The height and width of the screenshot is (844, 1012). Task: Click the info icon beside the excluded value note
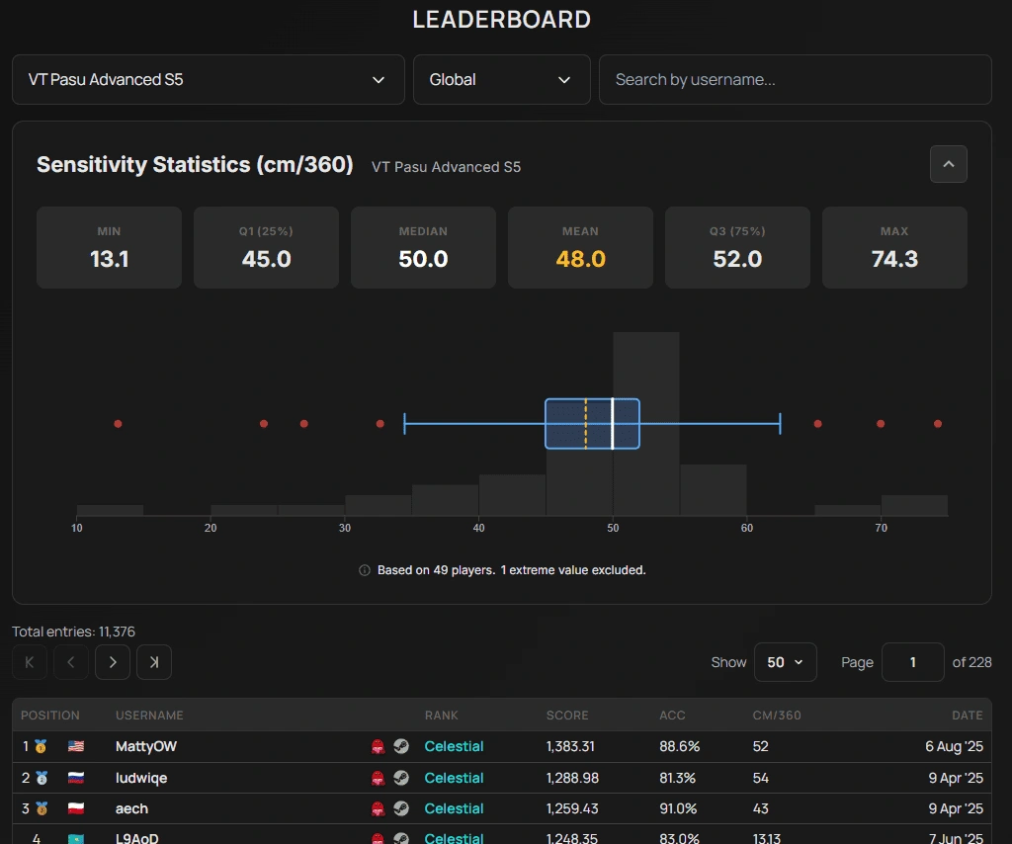366,570
